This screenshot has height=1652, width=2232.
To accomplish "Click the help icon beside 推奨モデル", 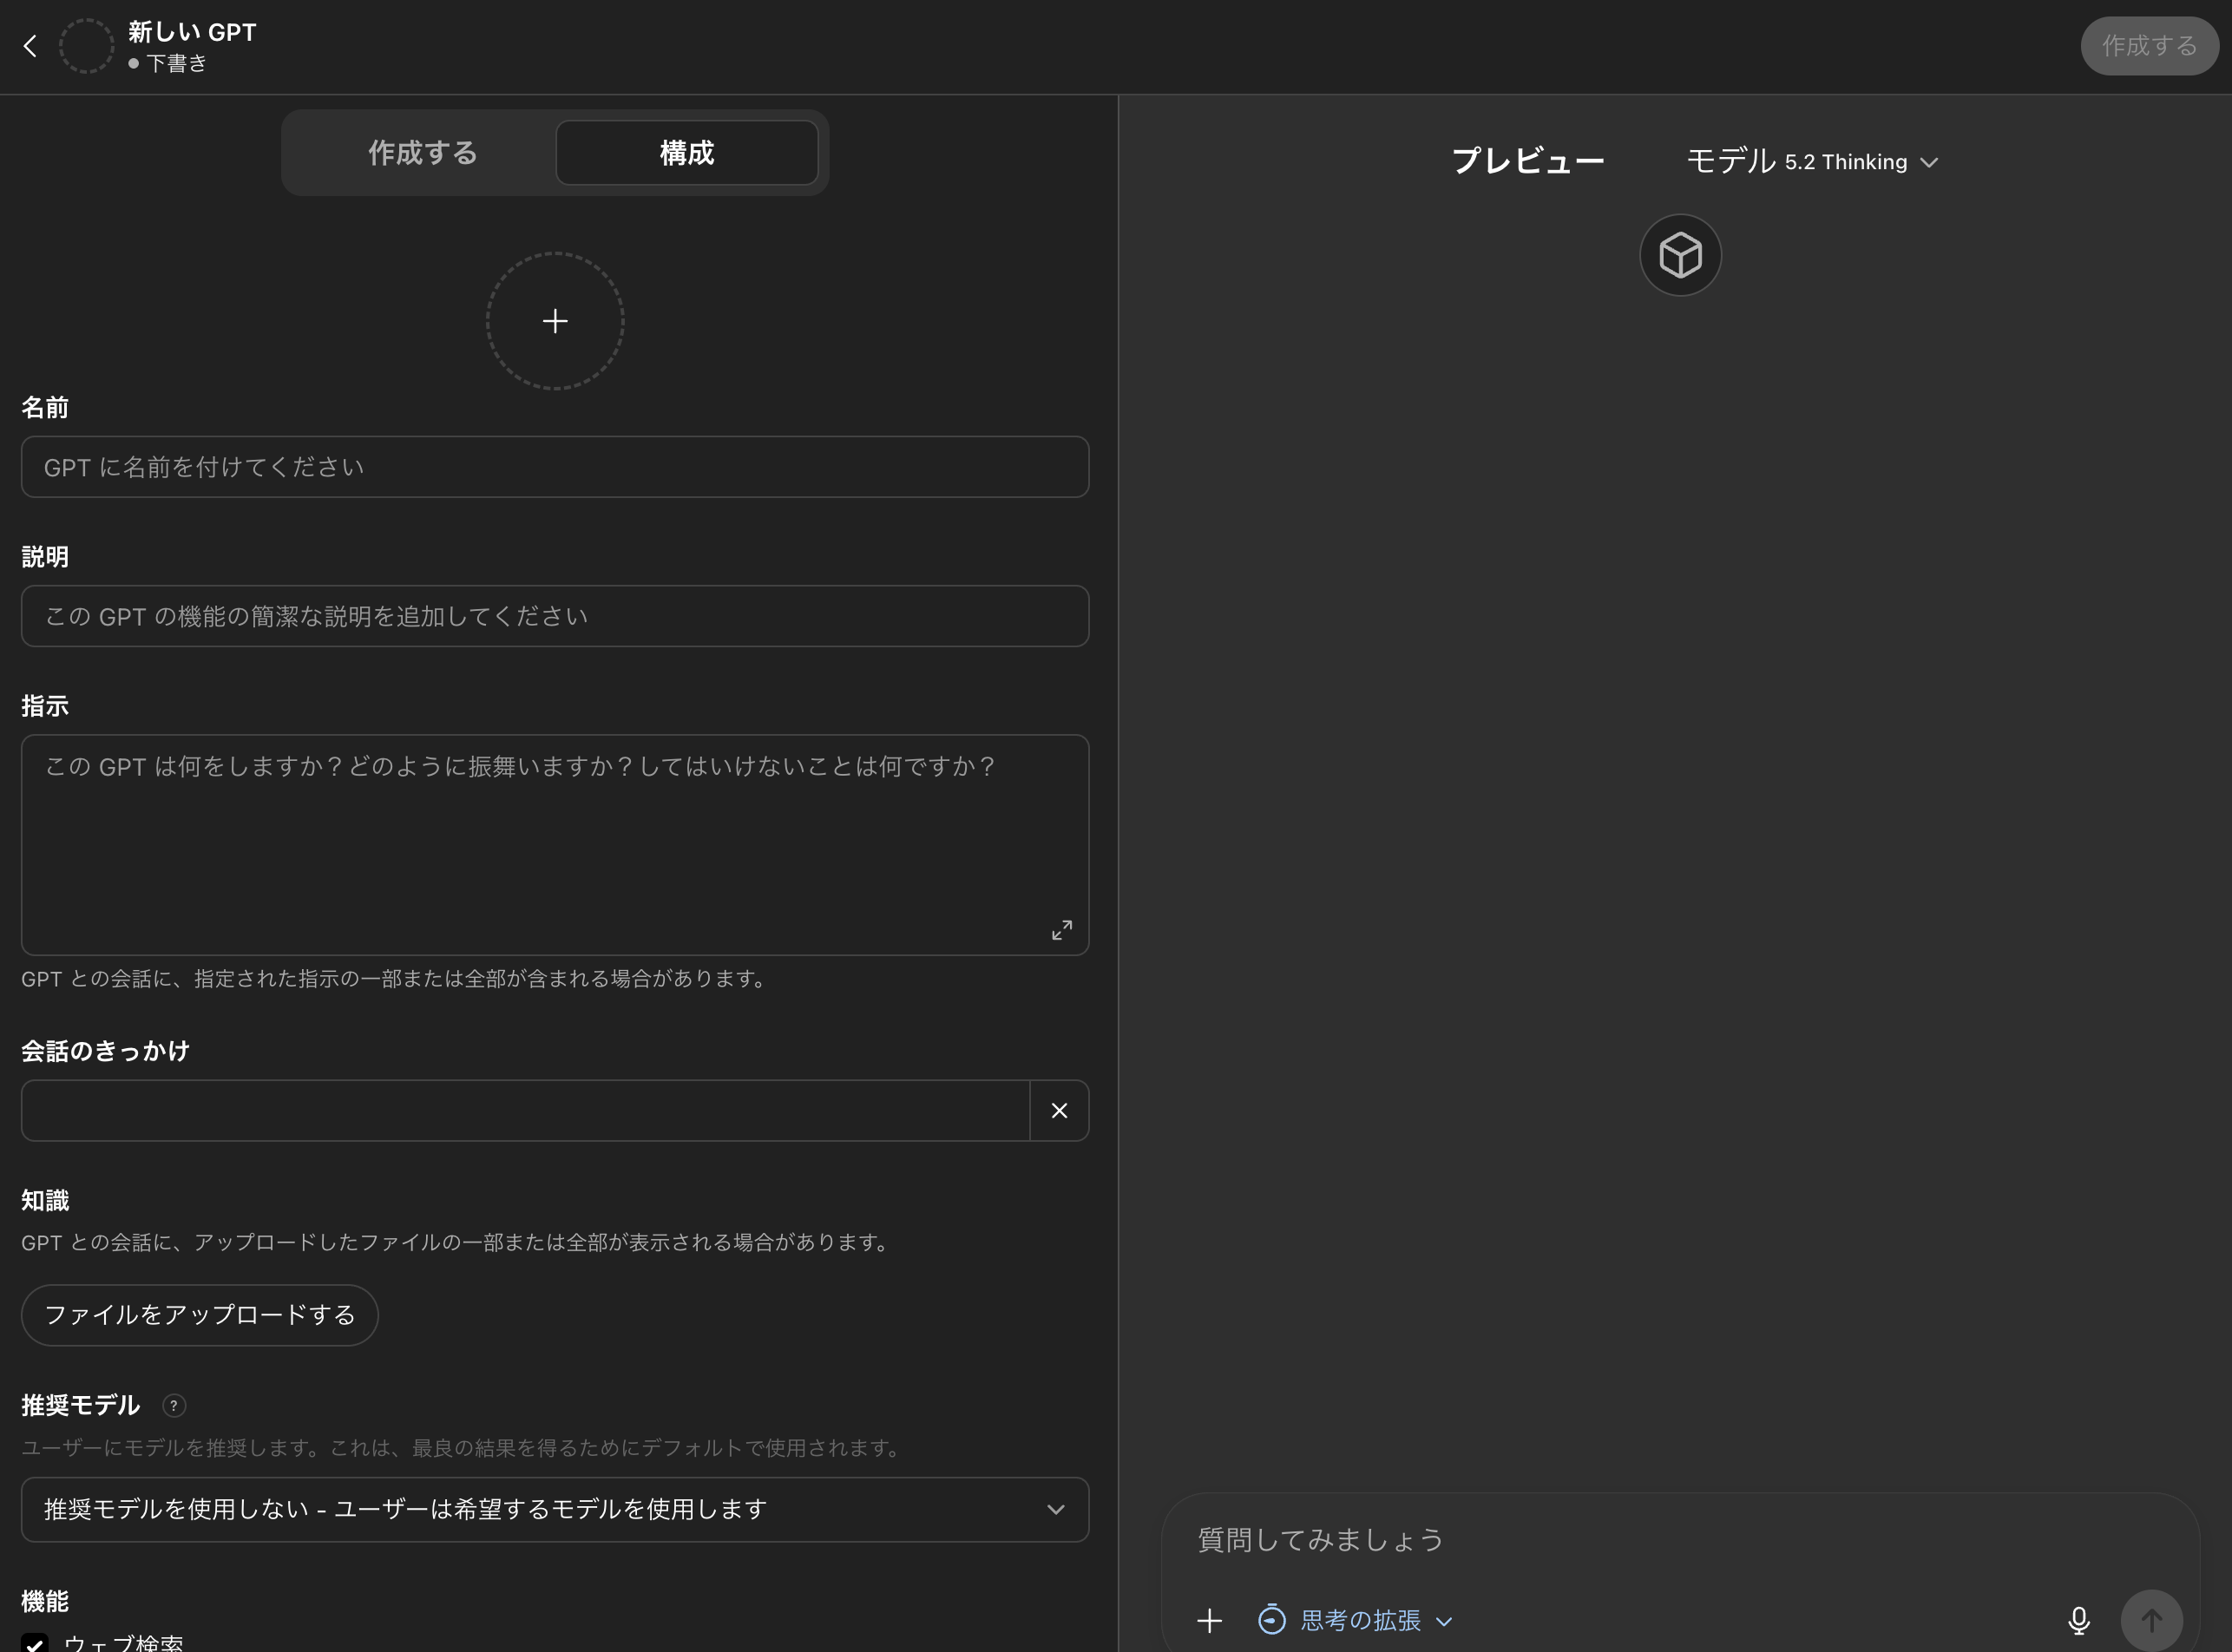I will tap(174, 1406).
